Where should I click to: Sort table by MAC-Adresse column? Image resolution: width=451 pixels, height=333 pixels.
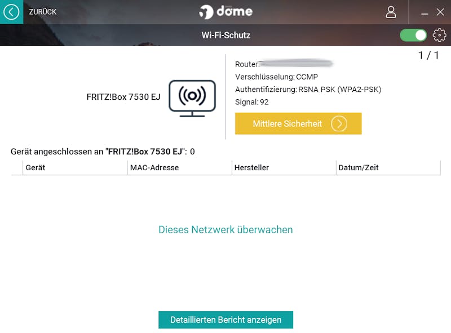click(x=179, y=168)
